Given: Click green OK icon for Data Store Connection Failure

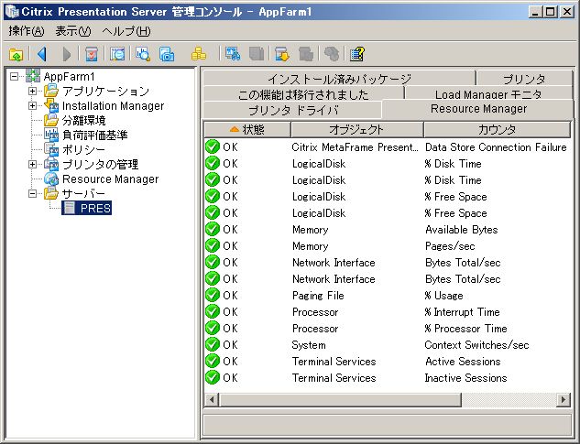Looking at the screenshot, I should point(213,146).
